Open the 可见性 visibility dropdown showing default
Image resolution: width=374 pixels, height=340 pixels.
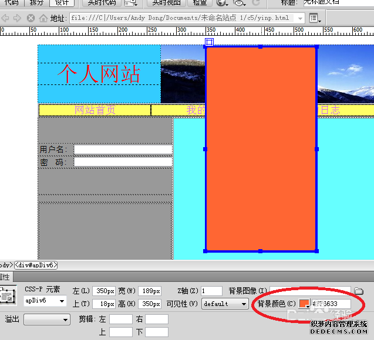225,304
